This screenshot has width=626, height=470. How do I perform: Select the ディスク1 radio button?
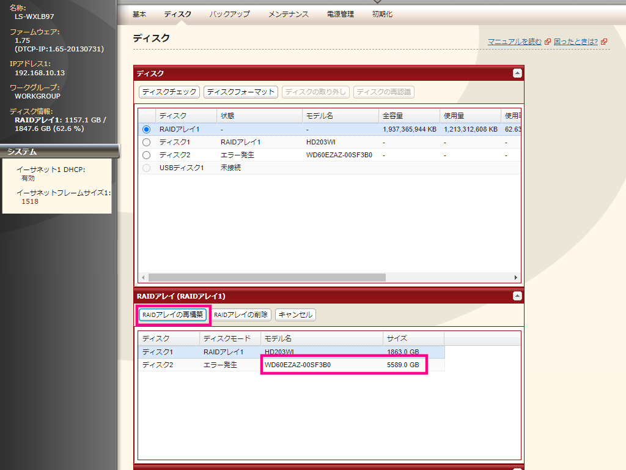[146, 142]
